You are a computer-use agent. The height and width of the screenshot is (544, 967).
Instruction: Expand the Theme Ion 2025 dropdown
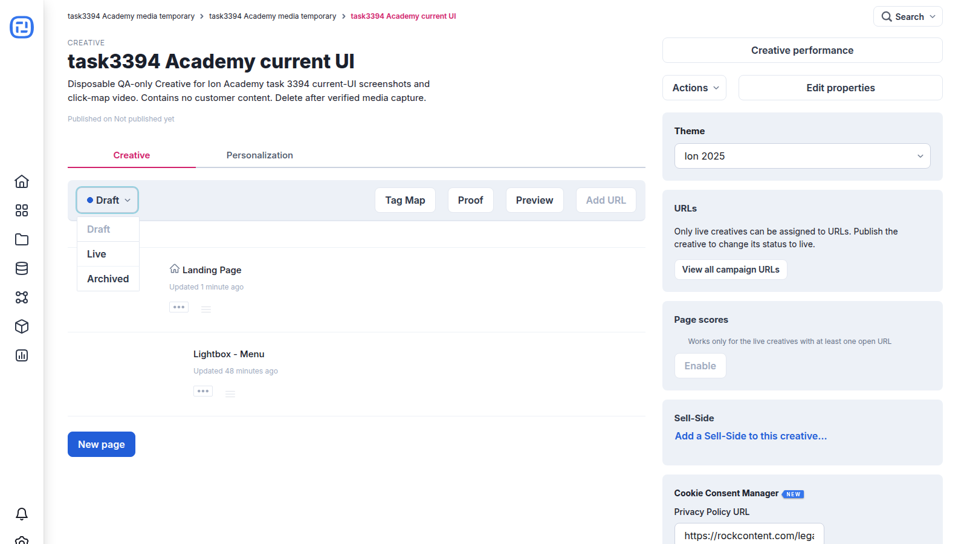point(802,156)
